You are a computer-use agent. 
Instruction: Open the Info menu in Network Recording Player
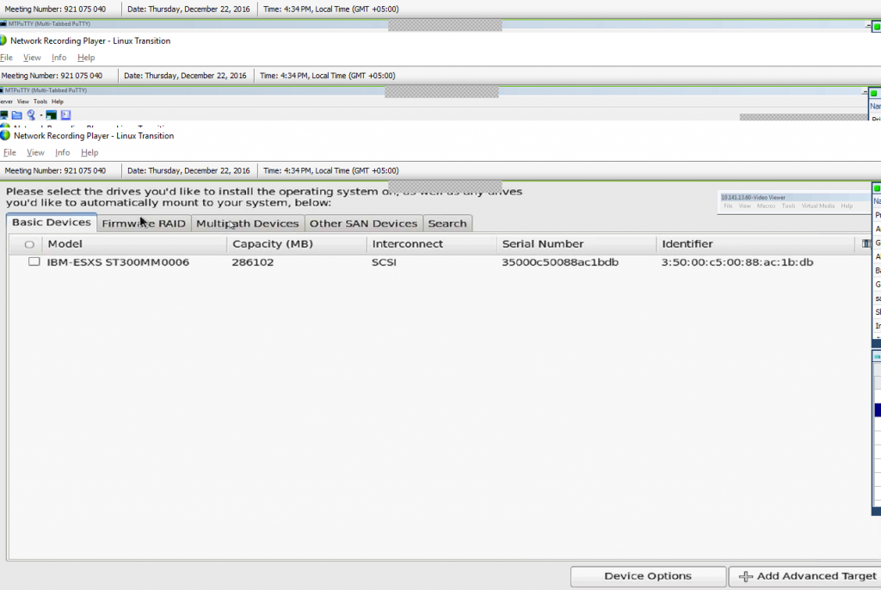tap(63, 152)
